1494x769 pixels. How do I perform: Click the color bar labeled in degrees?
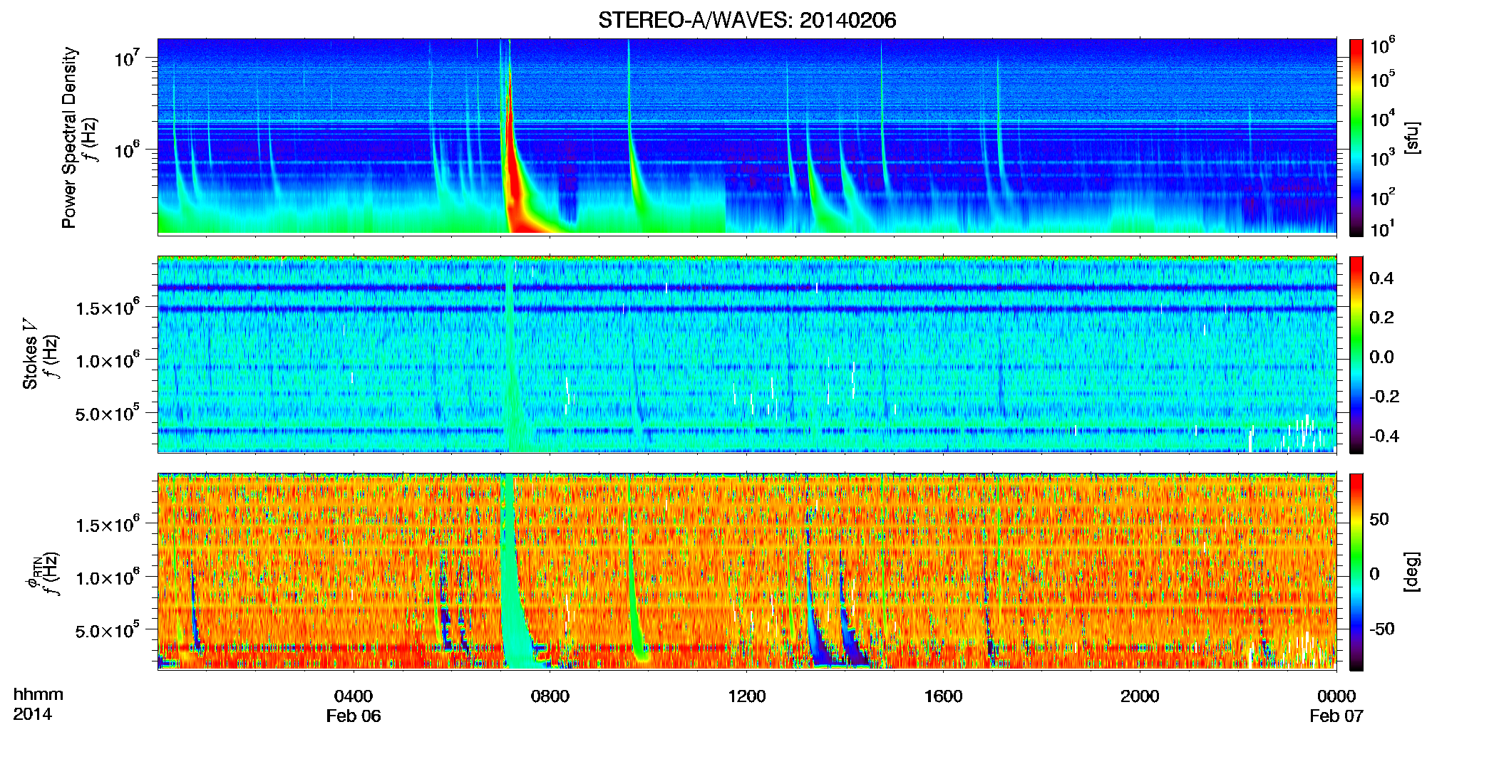point(1356,572)
